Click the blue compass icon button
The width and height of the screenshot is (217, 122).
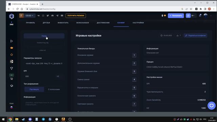188,16
